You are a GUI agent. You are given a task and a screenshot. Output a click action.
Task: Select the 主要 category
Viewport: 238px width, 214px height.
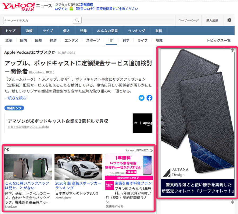(9, 40)
